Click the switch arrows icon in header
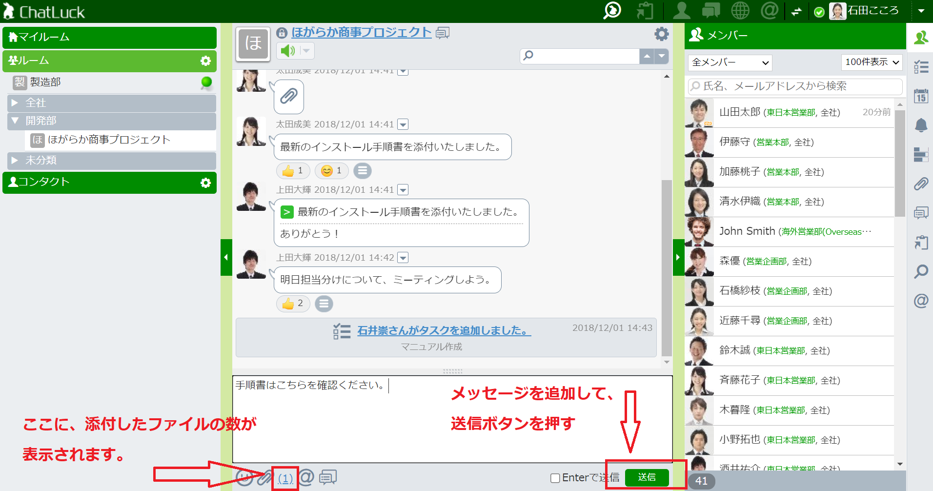The width and height of the screenshot is (933, 491). (x=797, y=11)
